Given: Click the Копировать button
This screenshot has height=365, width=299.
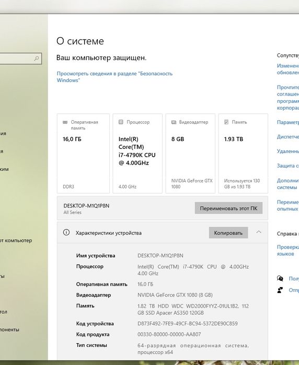Looking at the screenshot, I should coord(228,233).
